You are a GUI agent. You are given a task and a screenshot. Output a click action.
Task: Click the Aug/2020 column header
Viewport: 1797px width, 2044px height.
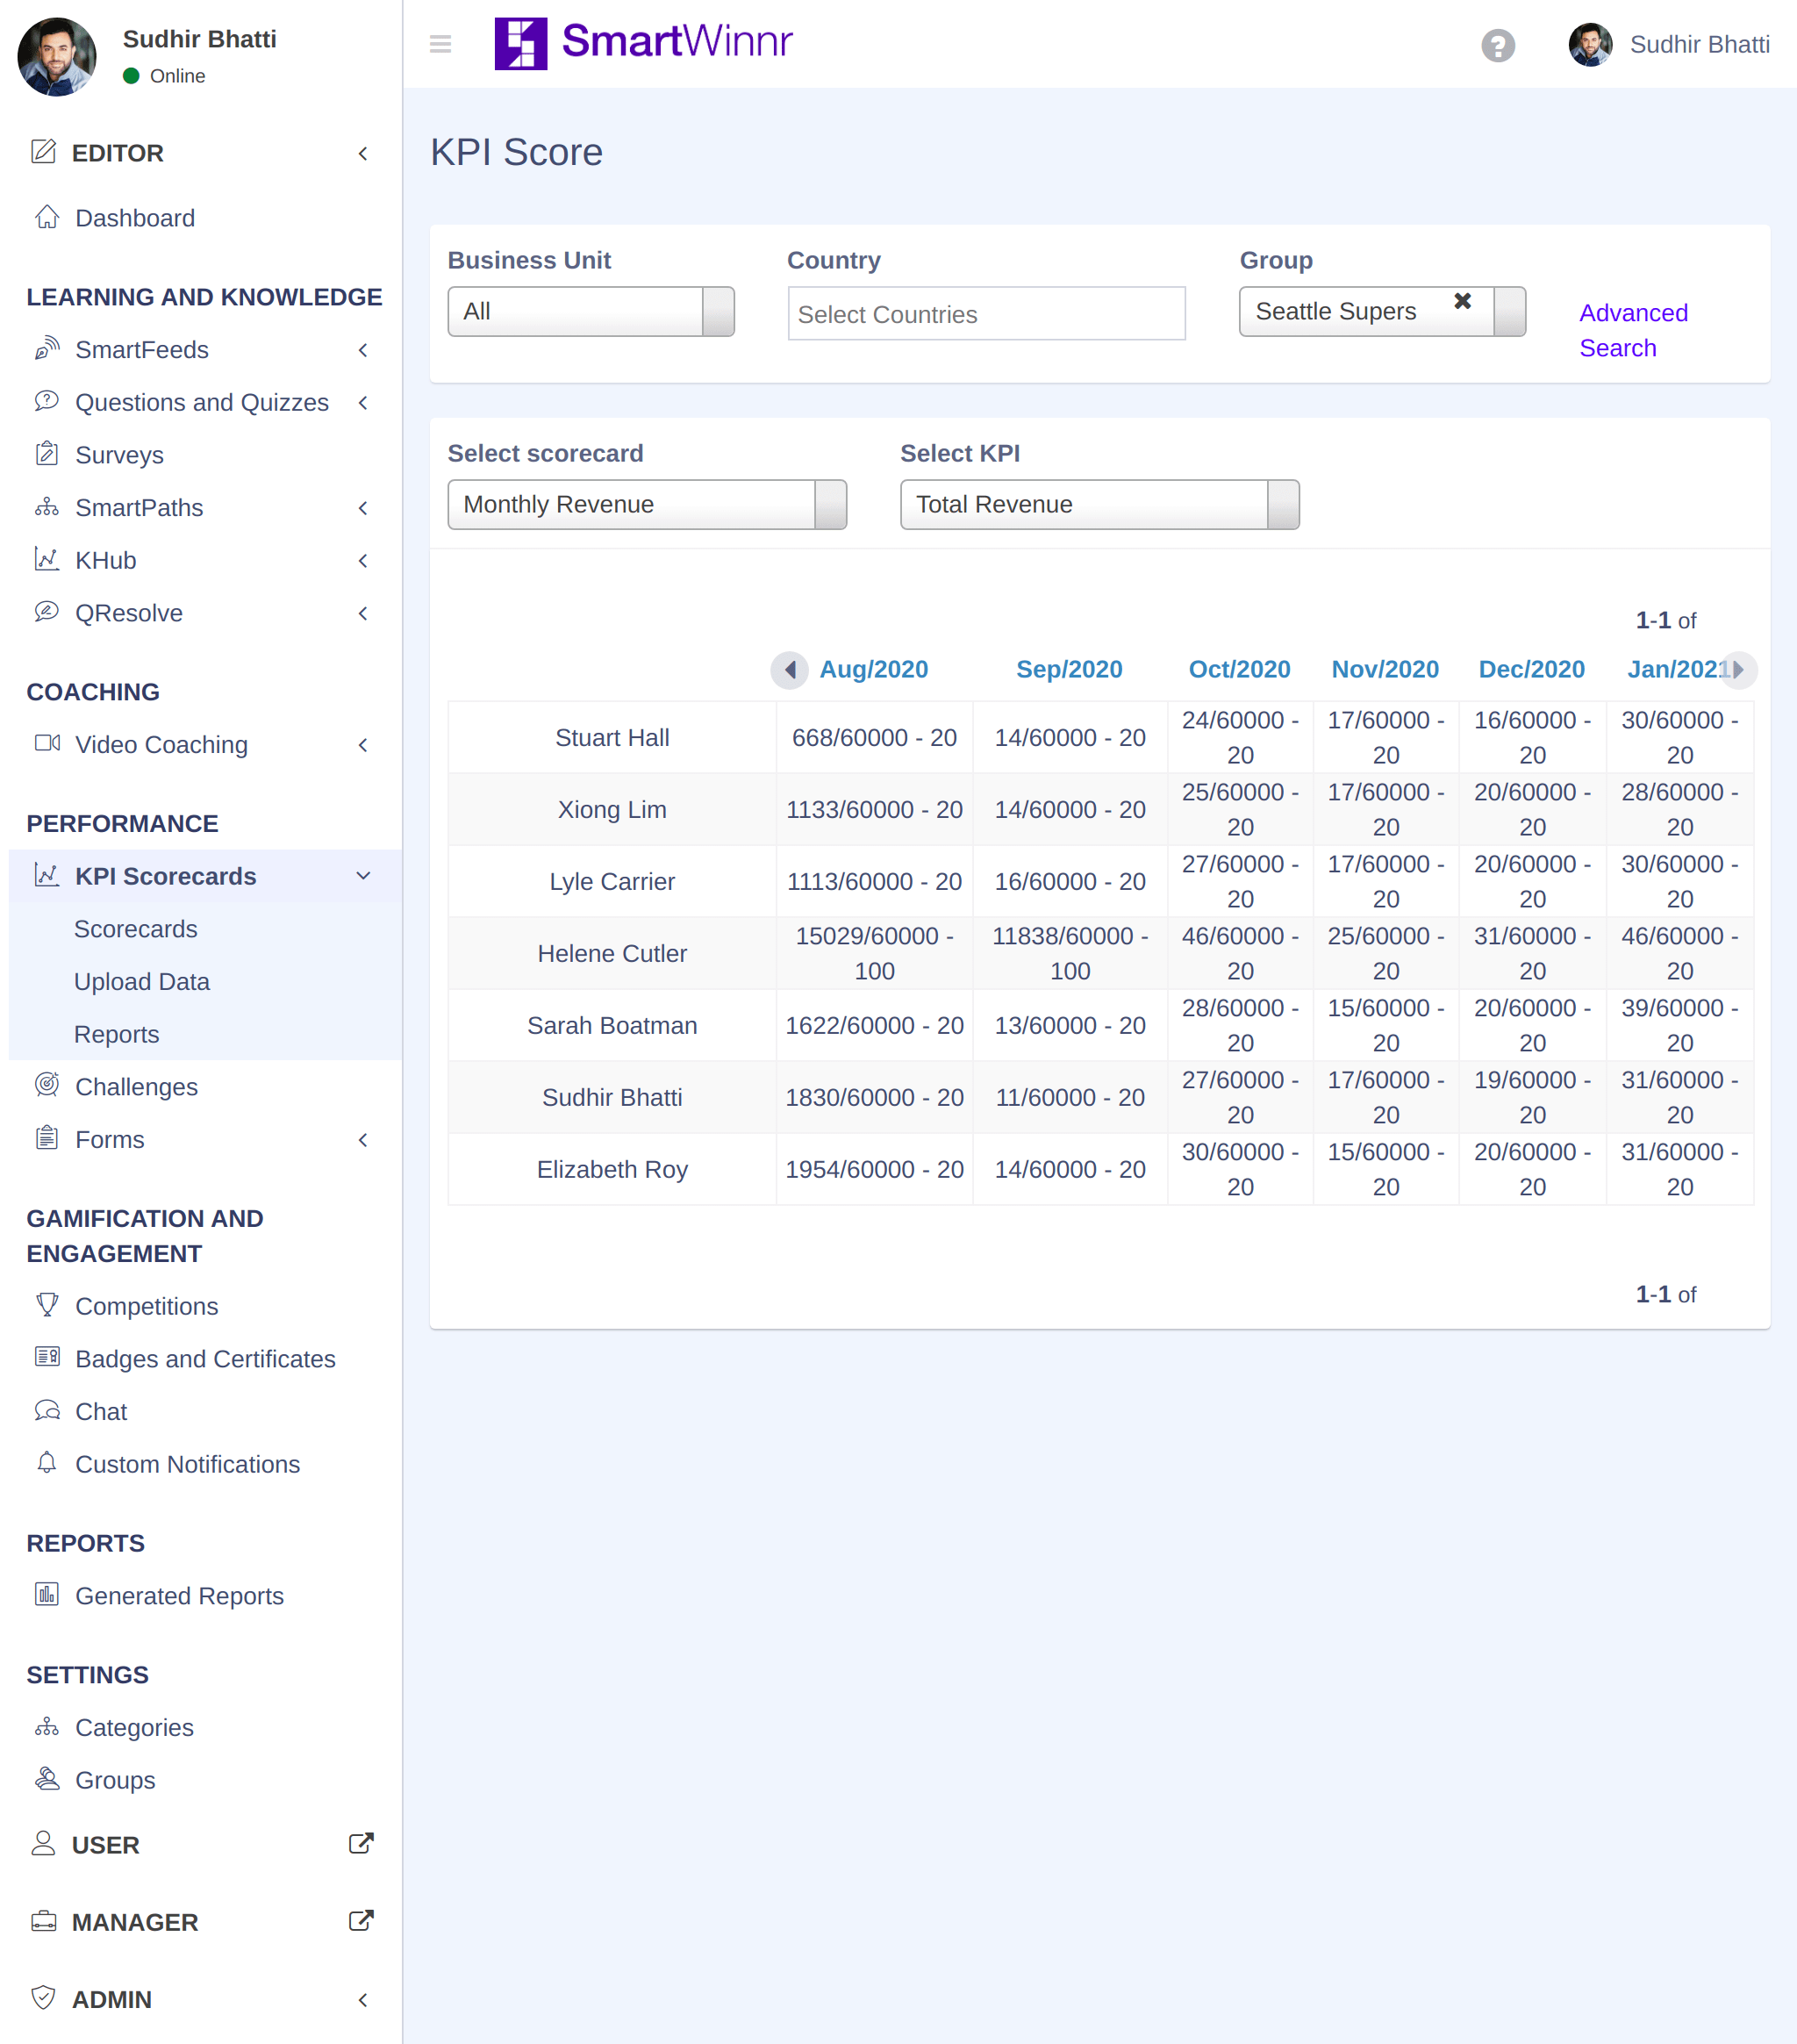tap(874, 669)
